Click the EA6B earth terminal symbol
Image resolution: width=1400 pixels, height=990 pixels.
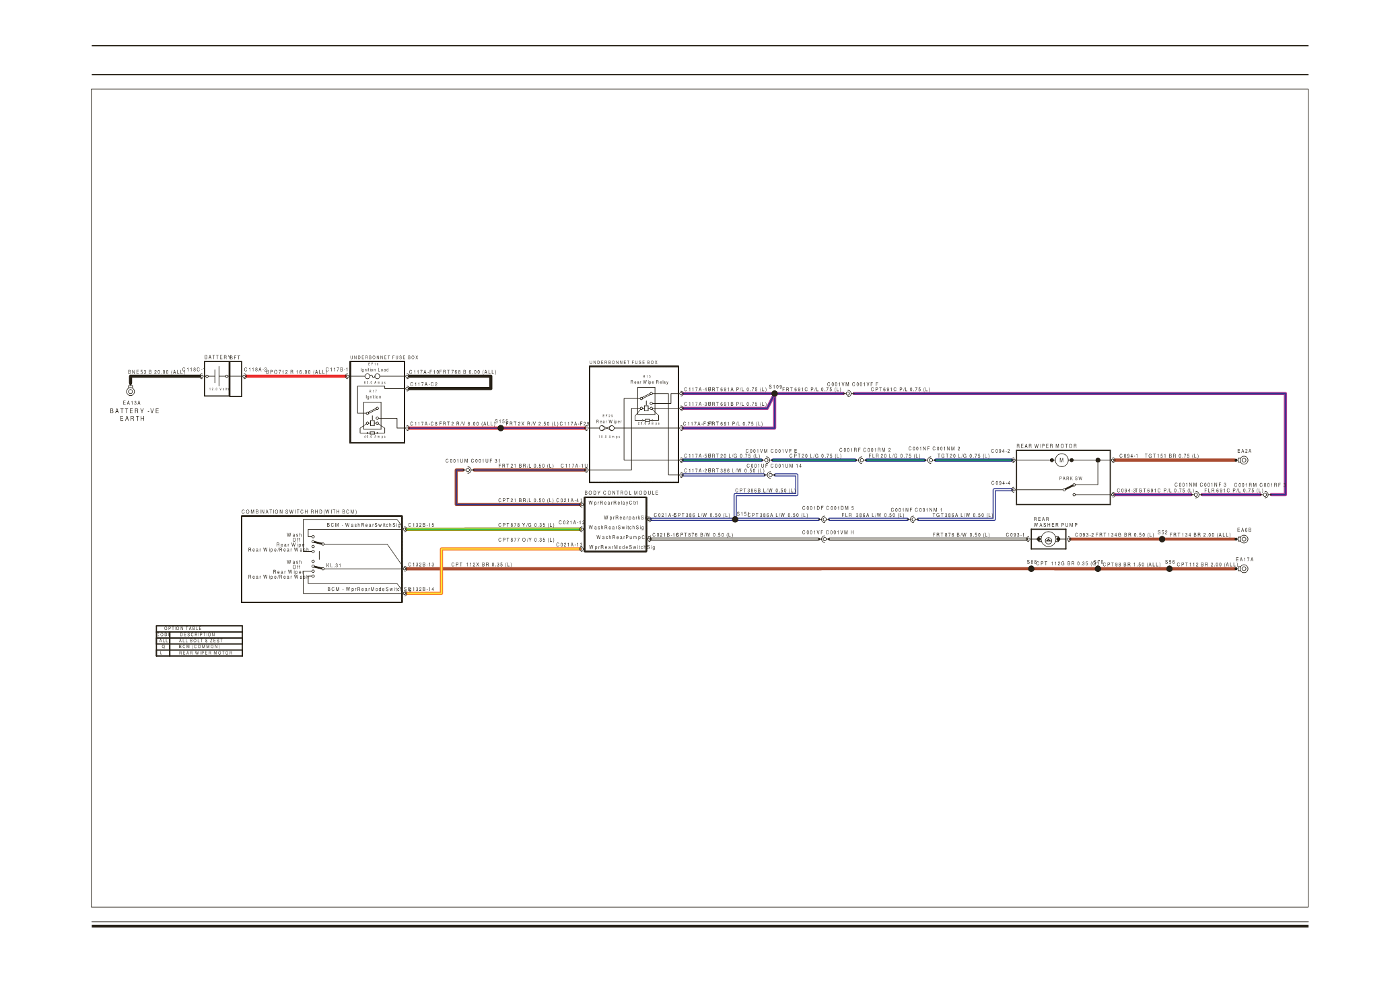pos(1244,539)
